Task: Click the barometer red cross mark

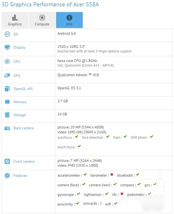Action: tap(112, 174)
